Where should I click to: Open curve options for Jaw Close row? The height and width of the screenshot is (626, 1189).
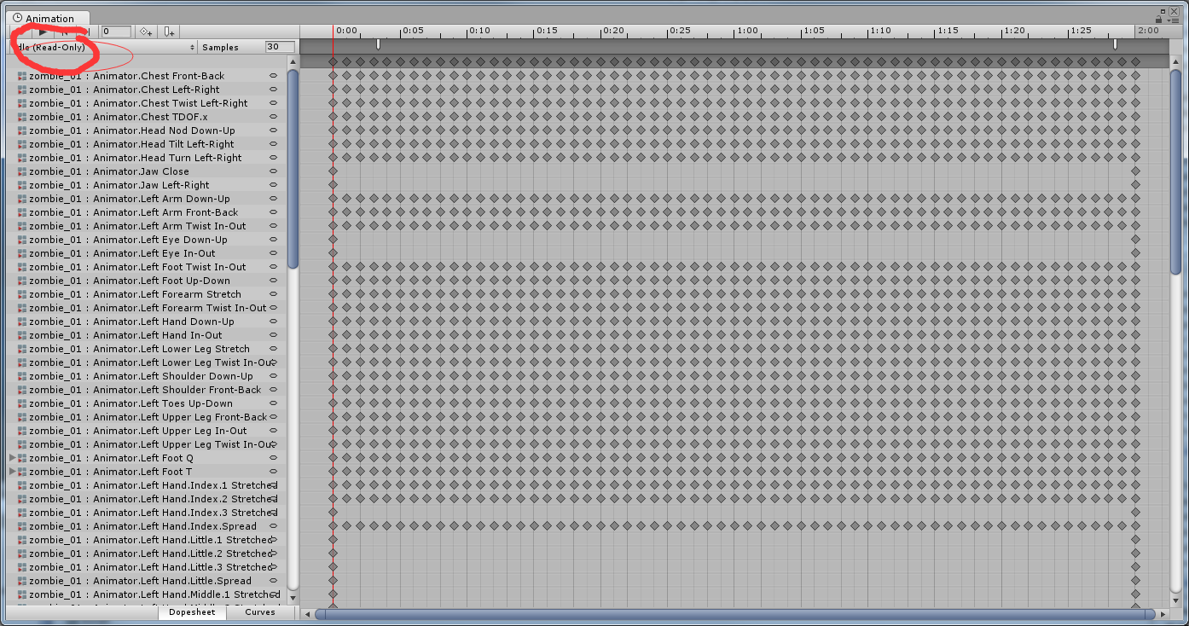[274, 171]
